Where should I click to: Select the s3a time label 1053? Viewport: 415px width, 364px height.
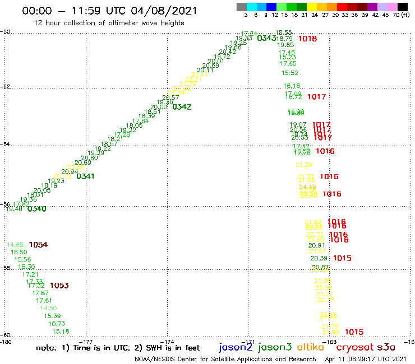59,286
